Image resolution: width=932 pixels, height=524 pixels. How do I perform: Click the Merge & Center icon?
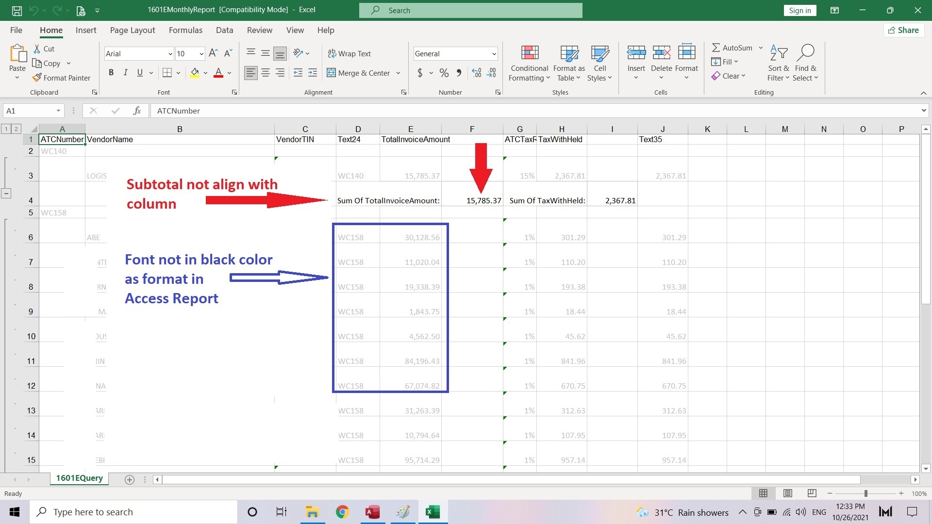[x=332, y=73]
